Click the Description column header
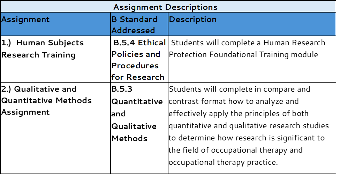Image resolution: width=340 pixels, height=177 pixels. pos(193,20)
